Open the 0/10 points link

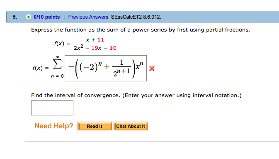pyautogui.click(x=46, y=17)
